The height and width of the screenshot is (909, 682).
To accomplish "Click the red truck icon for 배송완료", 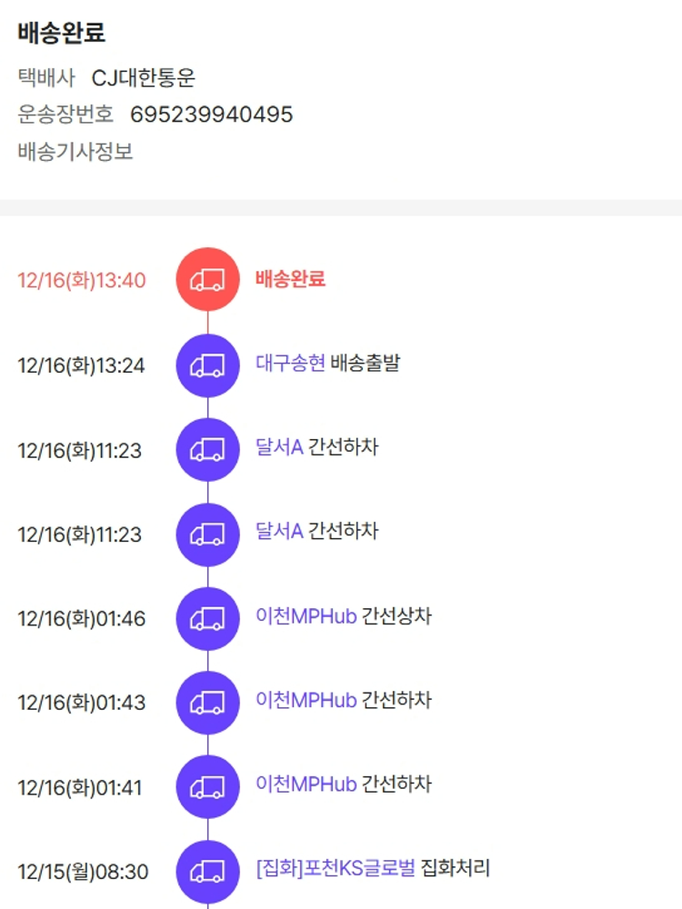I will 207,280.
